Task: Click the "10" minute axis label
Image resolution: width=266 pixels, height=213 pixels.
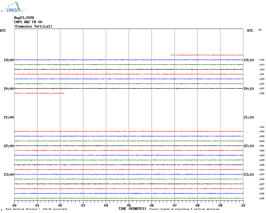Action: 243,206
